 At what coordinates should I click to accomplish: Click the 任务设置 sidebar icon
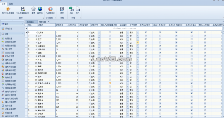3,106
